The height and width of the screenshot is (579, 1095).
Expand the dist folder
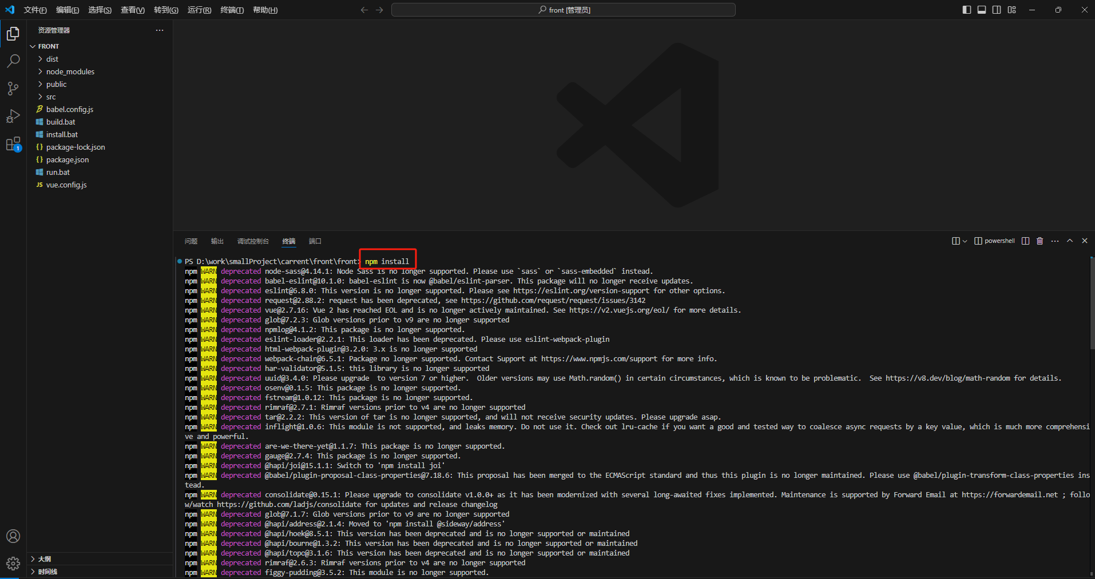click(40, 59)
